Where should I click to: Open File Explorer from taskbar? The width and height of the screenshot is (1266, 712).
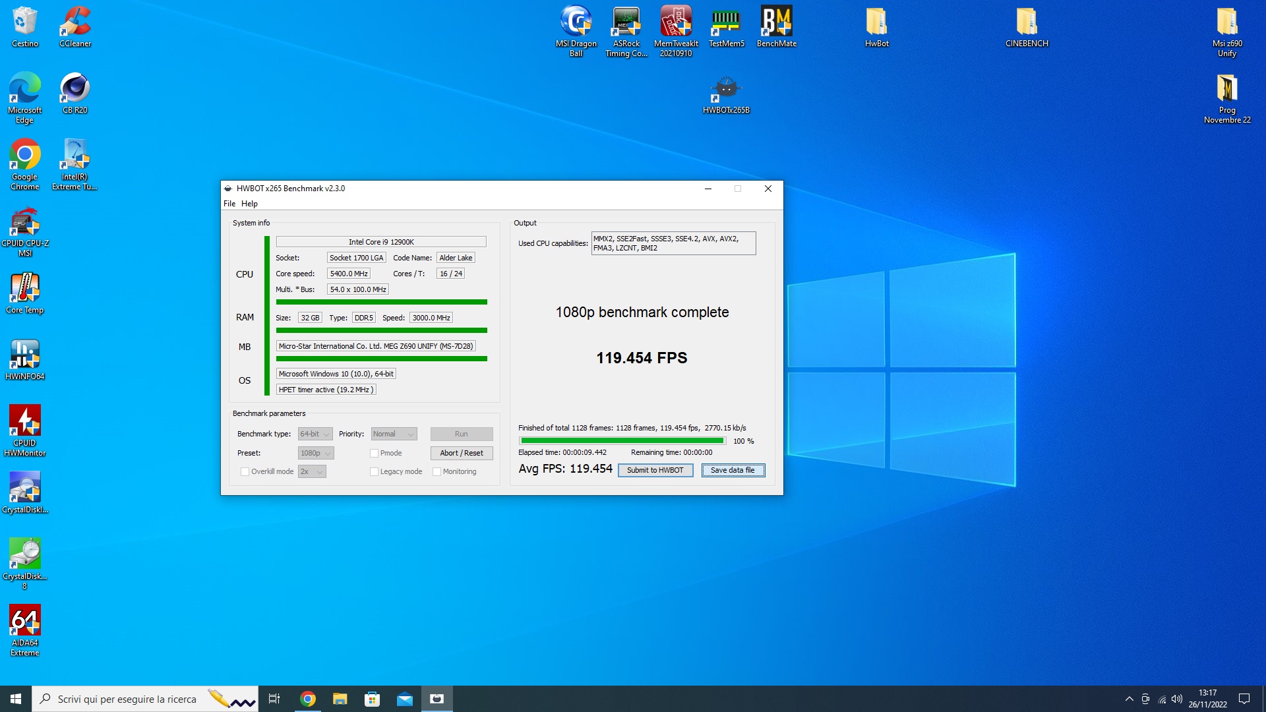pos(340,699)
